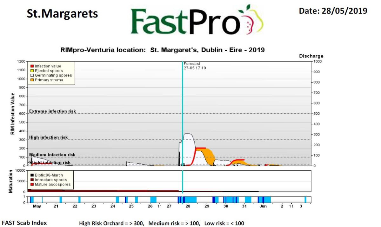Select the '27-05 17:19' forecast timestamp
This screenshot has height=227, width=381.
click(195, 68)
